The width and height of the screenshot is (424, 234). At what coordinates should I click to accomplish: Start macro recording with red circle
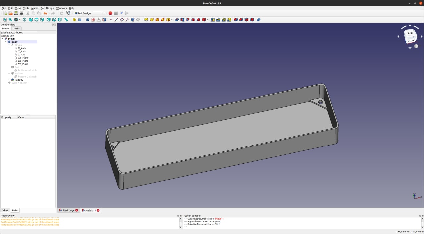coord(110,13)
